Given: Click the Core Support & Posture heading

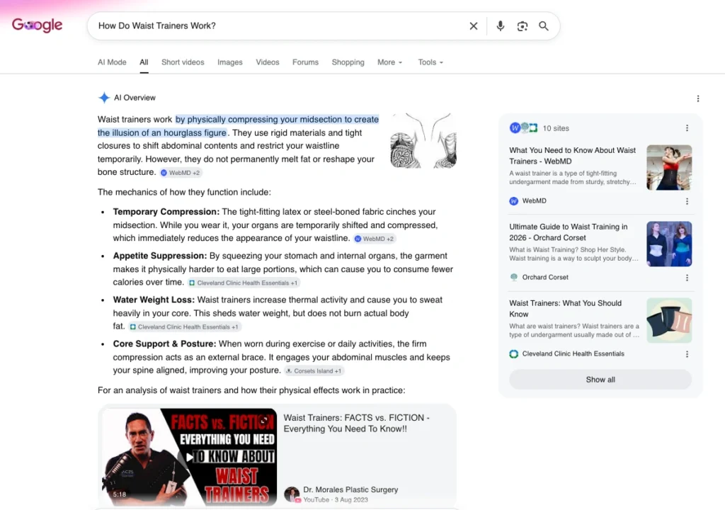Looking at the screenshot, I should (x=164, y=344).
